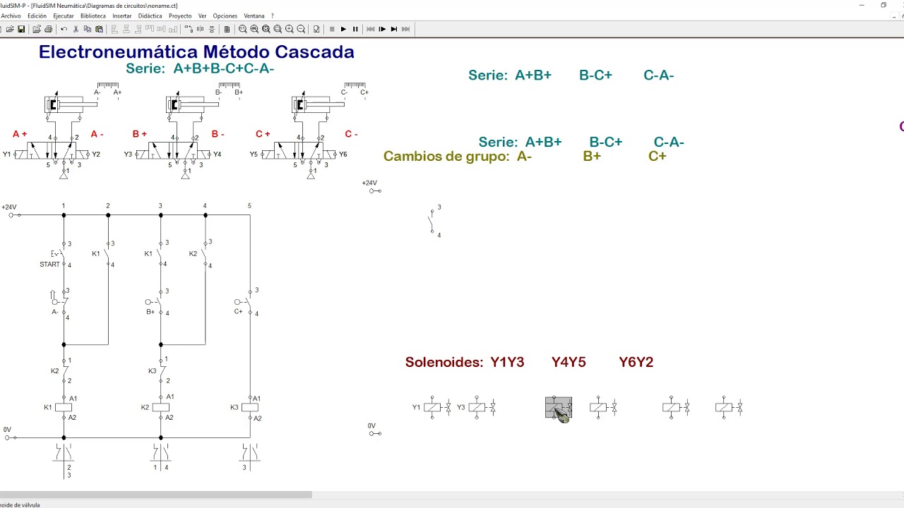Open the Biblioteca menu
The height and width of the screenshot is (508, 904).
pyautogui.click(x=93, y=16)
